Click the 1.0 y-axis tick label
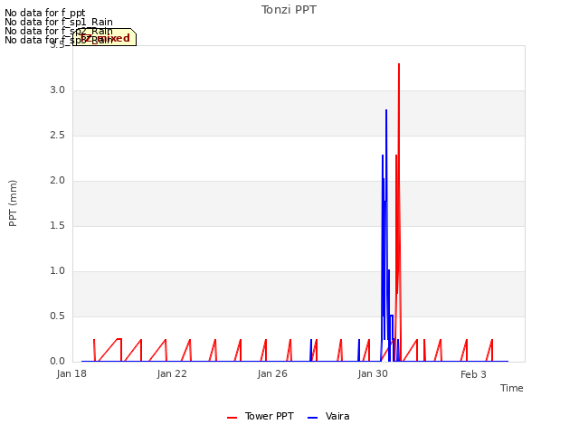The width and height of the screenshot is (579, 434). [57, 271]
